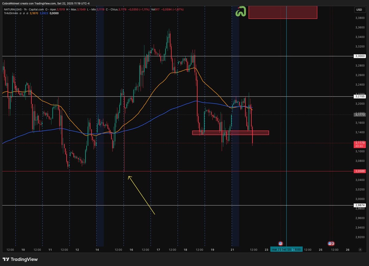Click the Tr4d3rm4n indicator legend name
The height and width of the screenshot is (266, 369).
(11, 14)
